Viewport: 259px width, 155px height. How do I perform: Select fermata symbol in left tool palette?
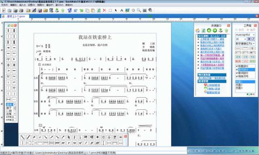8,59
